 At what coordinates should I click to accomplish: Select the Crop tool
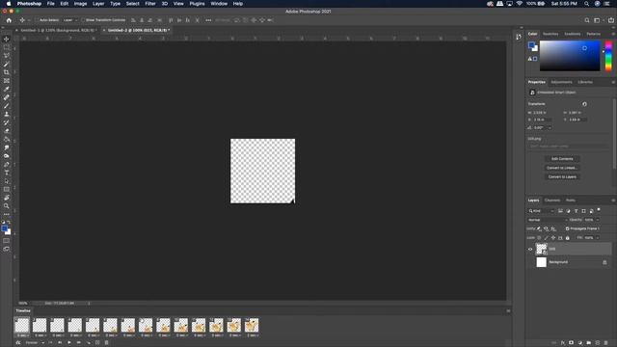point(7,72)
